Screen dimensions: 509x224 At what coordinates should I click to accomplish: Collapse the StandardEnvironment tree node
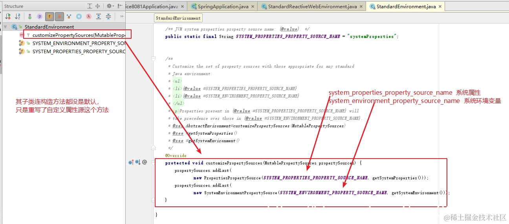click(5, 27)
